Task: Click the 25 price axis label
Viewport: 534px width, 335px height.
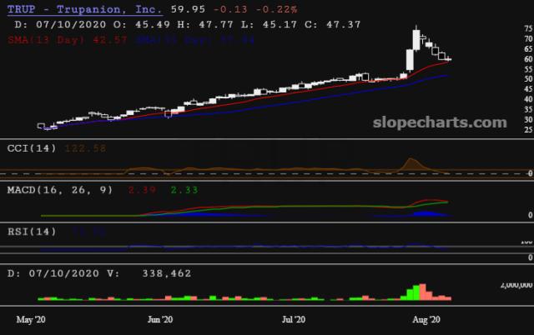Action: 528,129
